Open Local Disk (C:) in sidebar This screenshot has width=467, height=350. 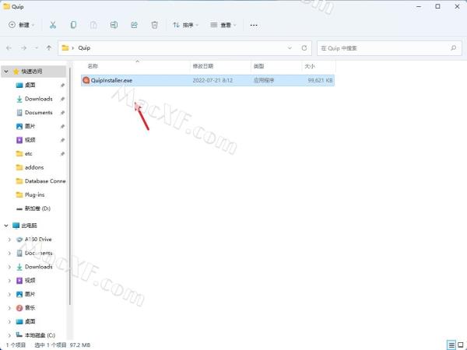[x=40, y=335]
